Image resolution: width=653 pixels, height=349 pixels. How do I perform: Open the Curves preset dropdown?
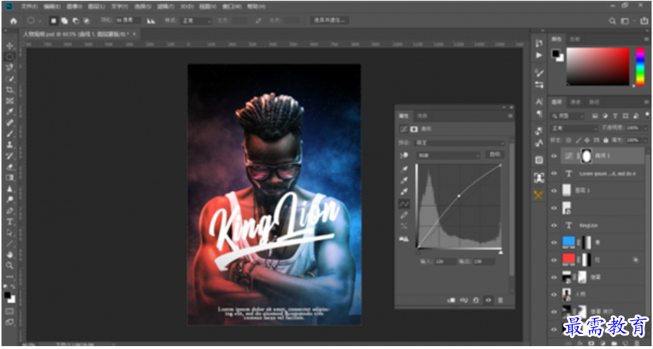pyautogui.click(x=459, y=143)
